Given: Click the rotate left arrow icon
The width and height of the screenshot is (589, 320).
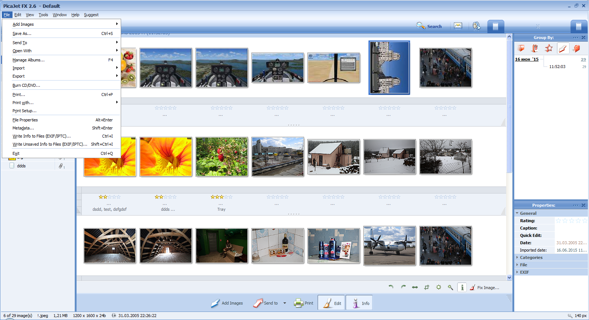Looking at the screenshot, I should tap(391, 287).
